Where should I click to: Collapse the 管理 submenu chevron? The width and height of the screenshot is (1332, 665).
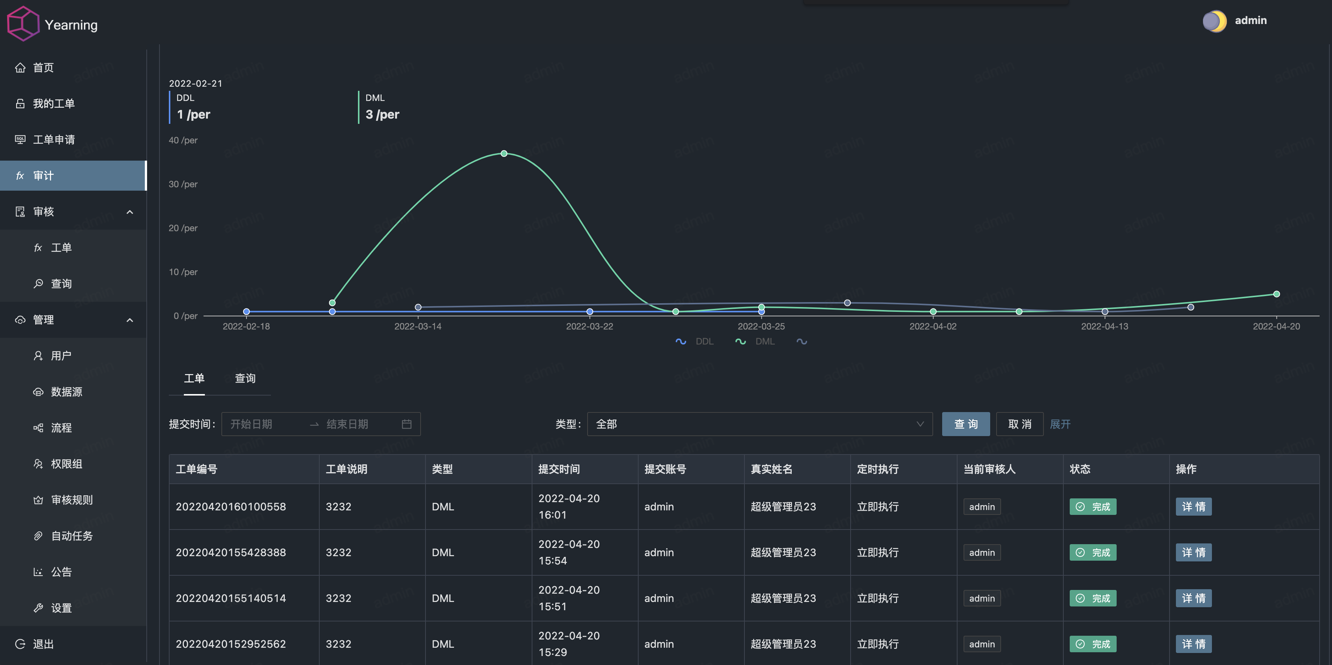click(130, 320)
